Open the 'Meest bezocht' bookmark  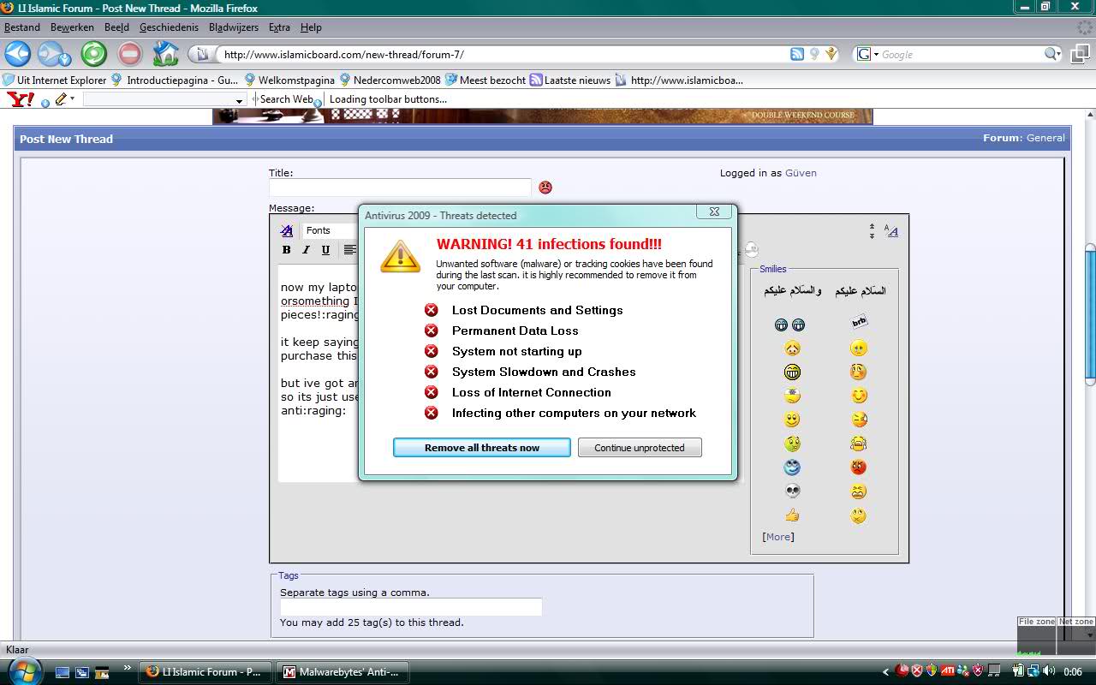485,80
